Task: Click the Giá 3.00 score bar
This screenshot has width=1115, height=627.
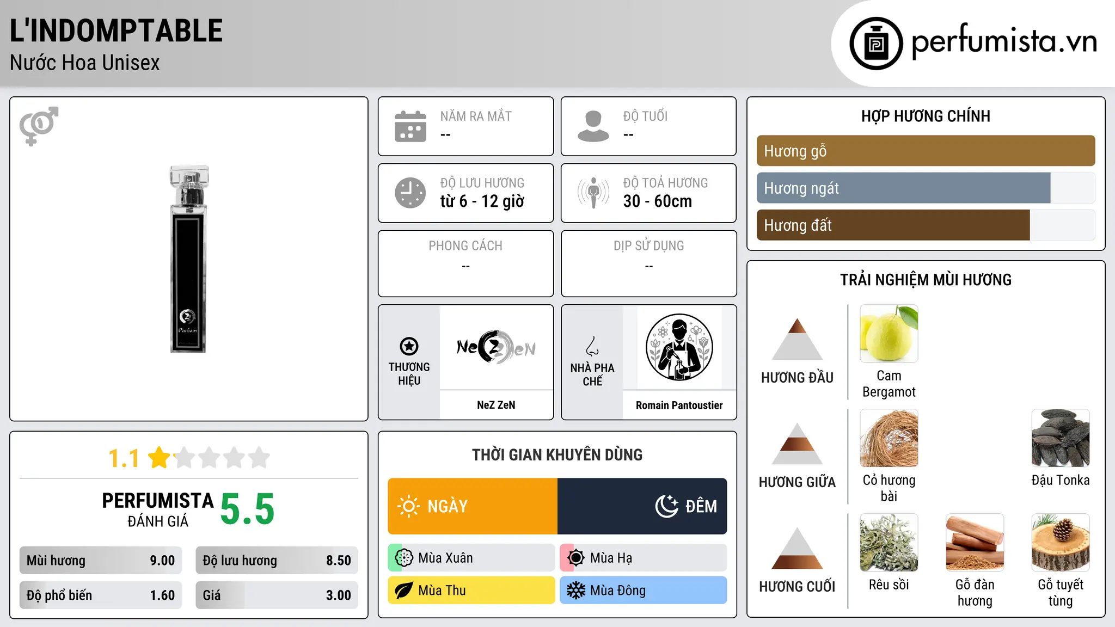Action: 277,595
